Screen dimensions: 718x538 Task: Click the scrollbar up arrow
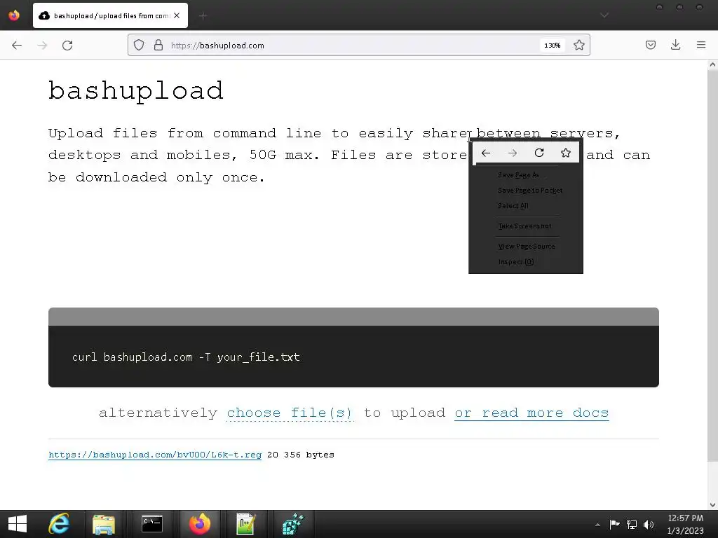point(712,65)
